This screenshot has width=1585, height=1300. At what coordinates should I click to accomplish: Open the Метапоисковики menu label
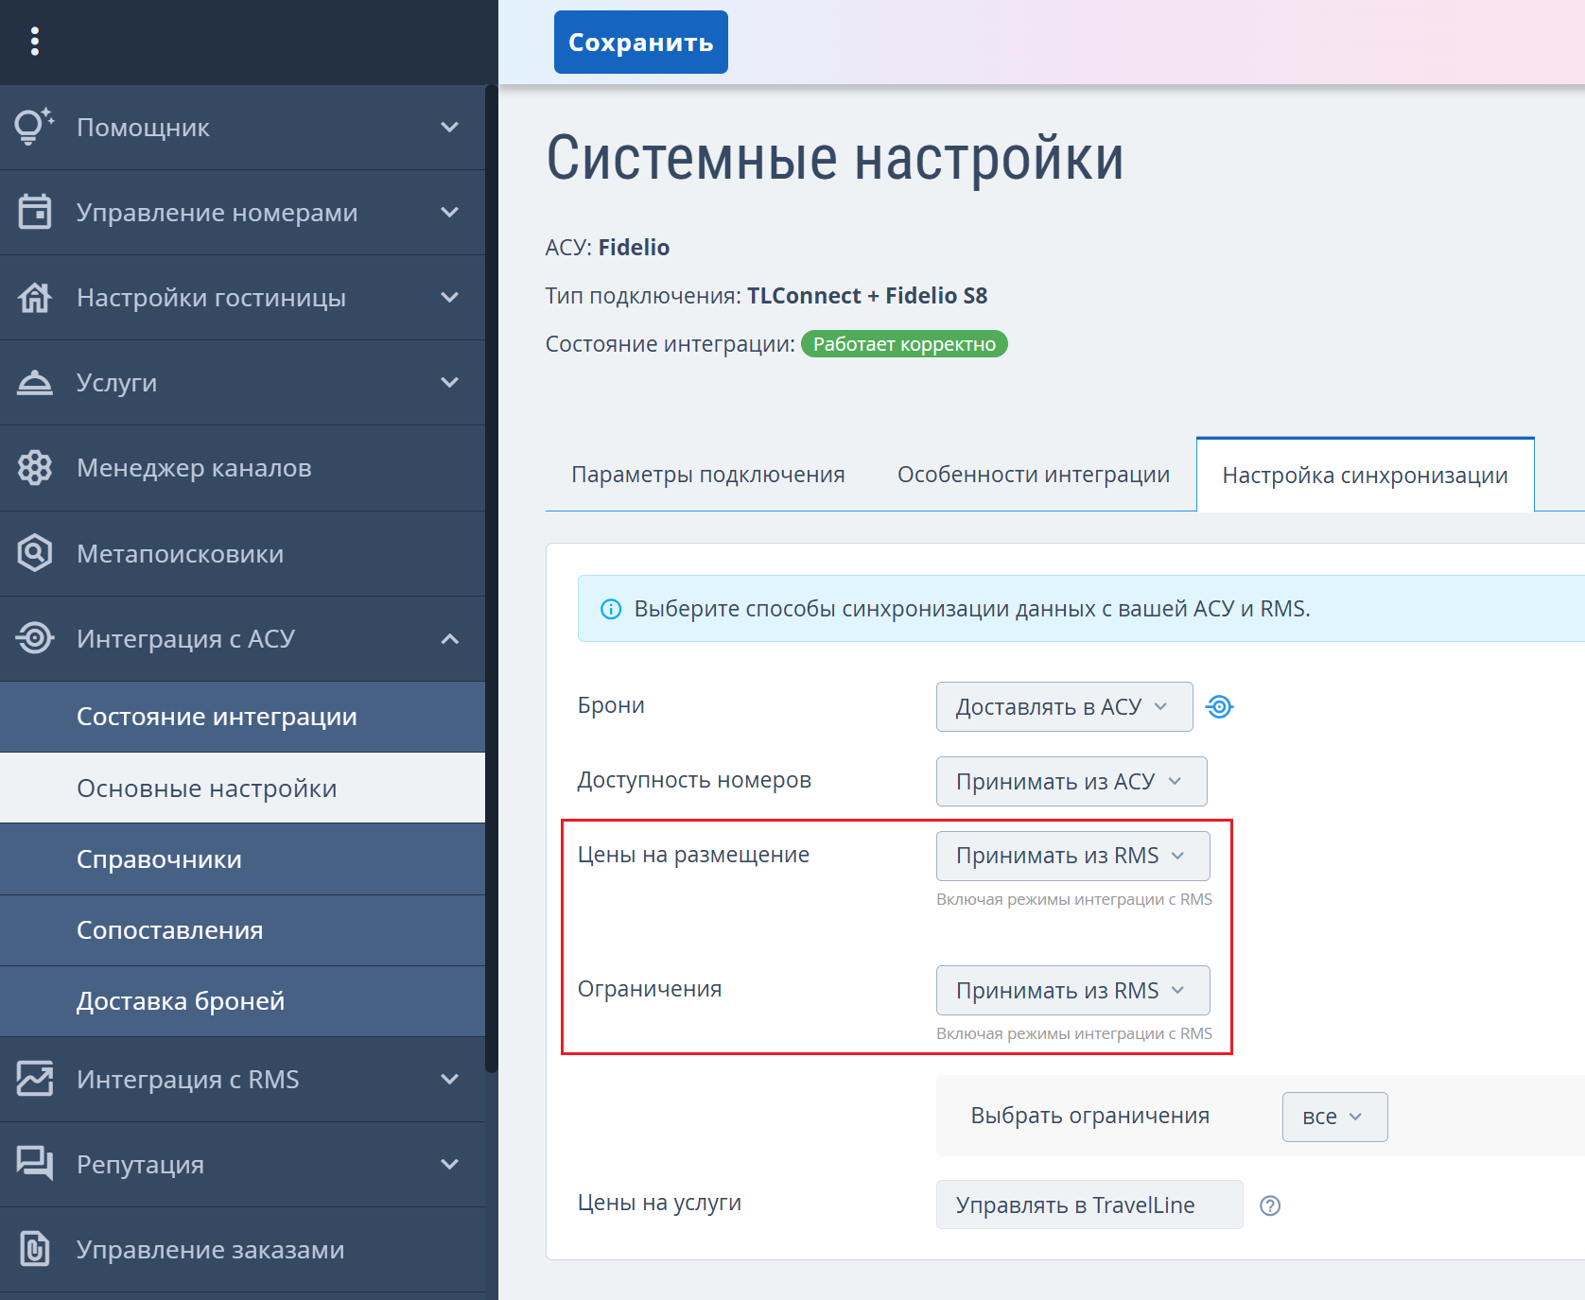tap(180, 554)
